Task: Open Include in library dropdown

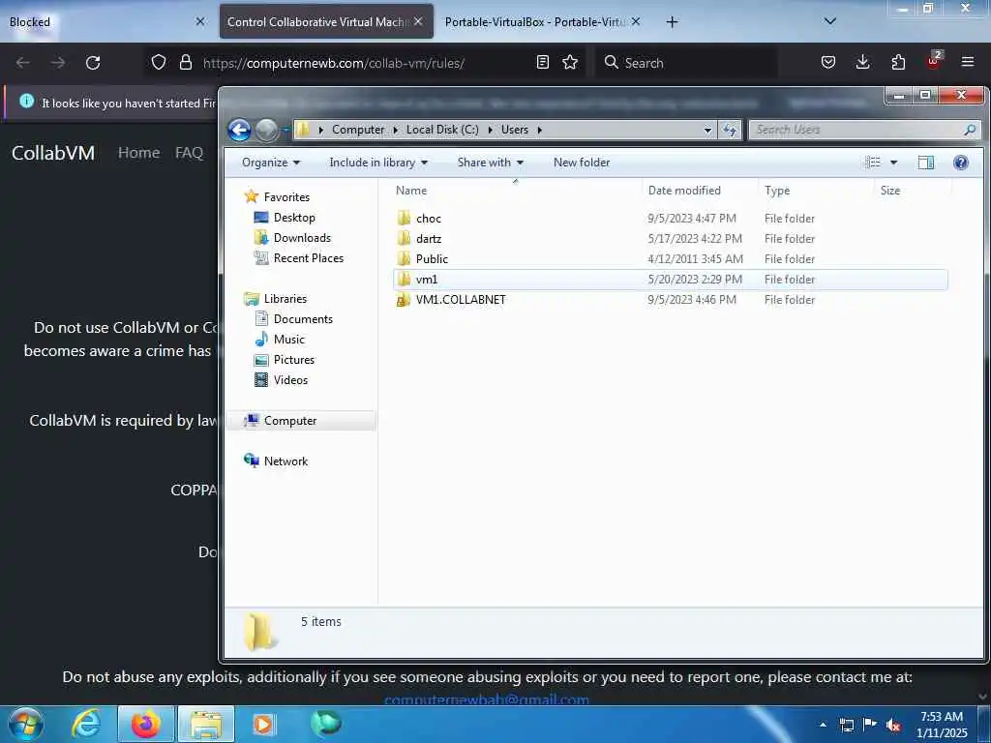Action: tap(378, 163)
